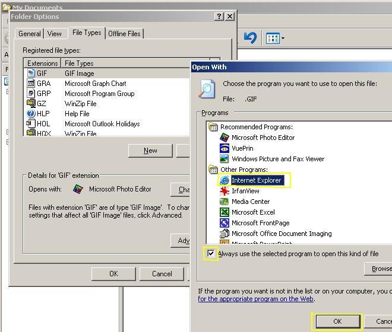
Task: Select Windows Picture and Fax Viewer entry
Action: tap(278, 159)
